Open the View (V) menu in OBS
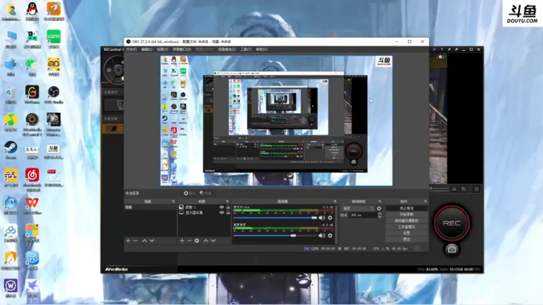Screen dimensions: 543x305 [162, 49]
